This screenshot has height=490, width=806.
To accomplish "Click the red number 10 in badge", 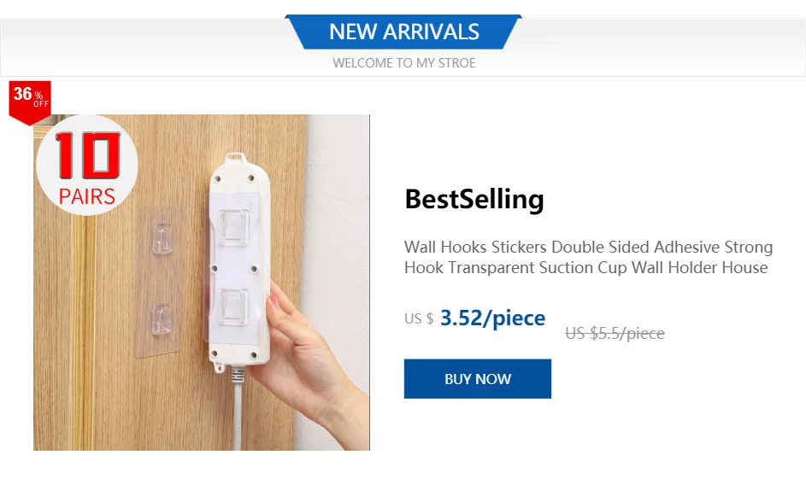I will [85, 158].
